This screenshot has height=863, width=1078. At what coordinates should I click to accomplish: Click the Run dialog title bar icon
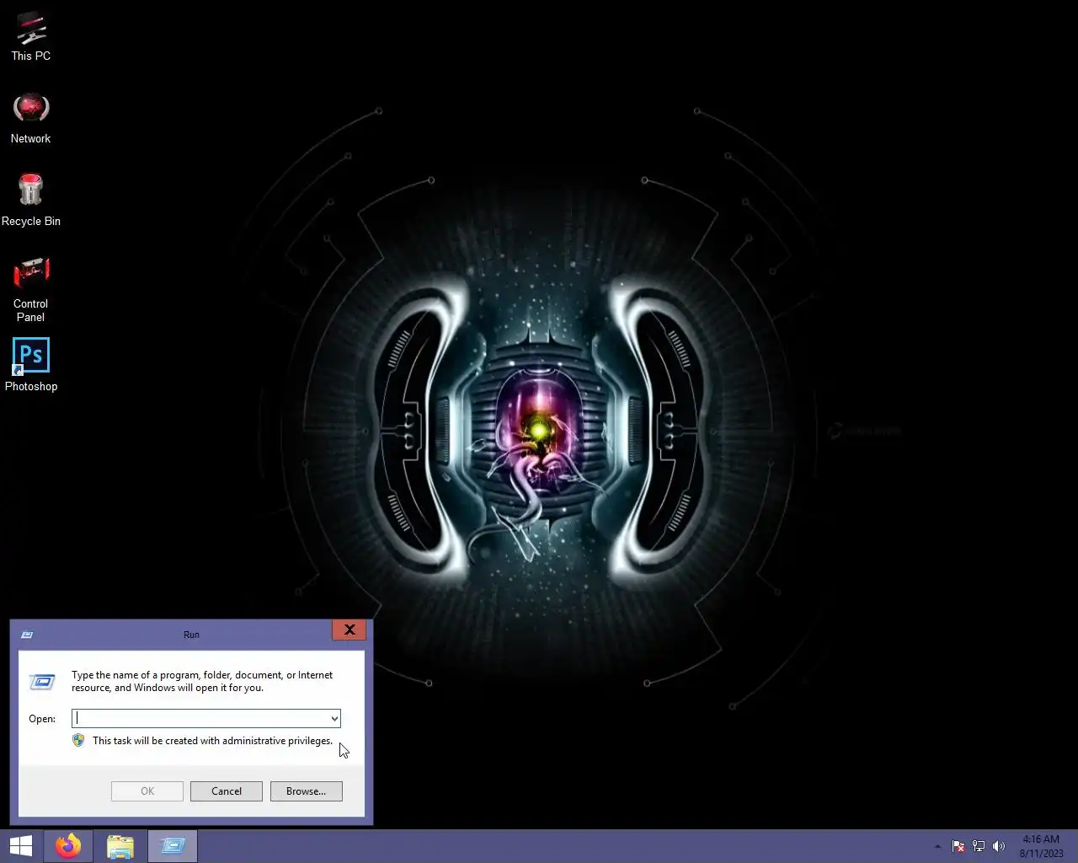pyautogui.click(x=27, y=635)
